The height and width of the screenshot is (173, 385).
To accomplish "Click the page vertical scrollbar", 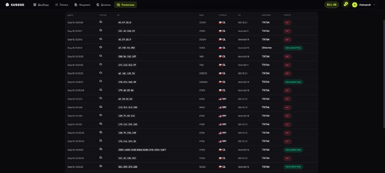I will tap(384, 64).
